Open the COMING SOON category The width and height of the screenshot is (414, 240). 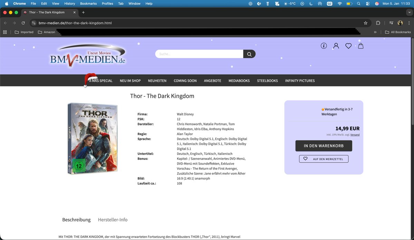pos(185,81)
